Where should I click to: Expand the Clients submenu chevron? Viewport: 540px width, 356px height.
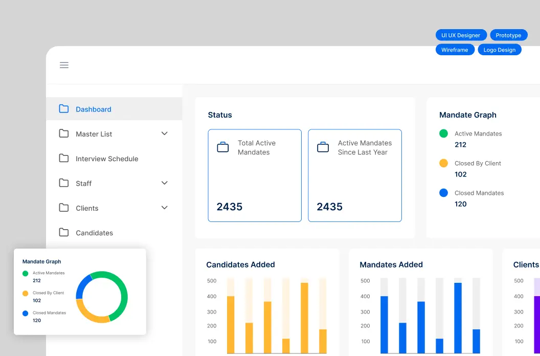(165, 208)
